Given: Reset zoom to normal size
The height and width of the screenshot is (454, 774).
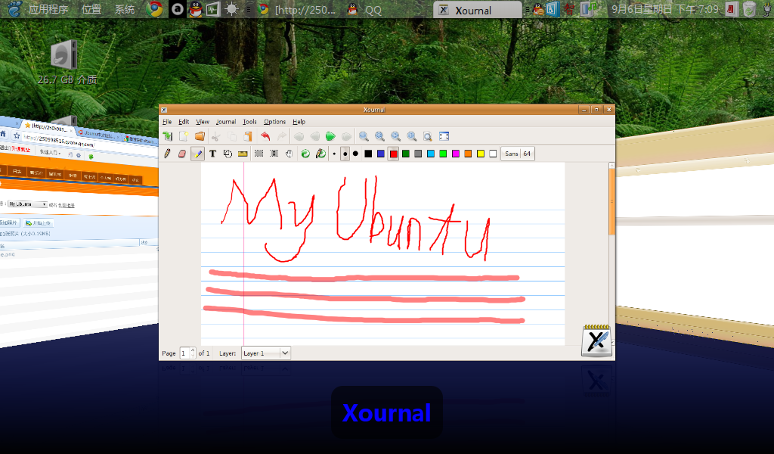Looking at the screenshot, I should (412, 136).
